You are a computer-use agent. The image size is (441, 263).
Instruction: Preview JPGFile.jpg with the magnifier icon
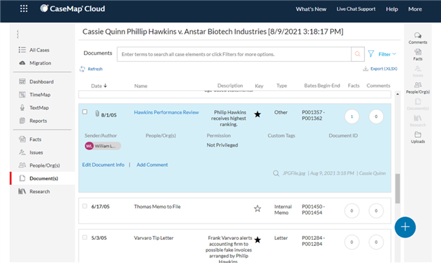click(276, 173)
